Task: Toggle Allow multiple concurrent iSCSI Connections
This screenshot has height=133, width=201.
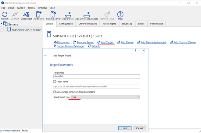Action: 55,92
